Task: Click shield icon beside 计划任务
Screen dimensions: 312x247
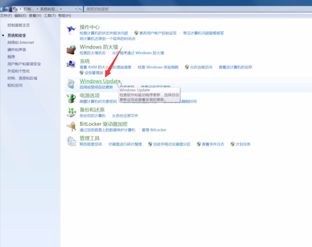Action: click(233, 144)
